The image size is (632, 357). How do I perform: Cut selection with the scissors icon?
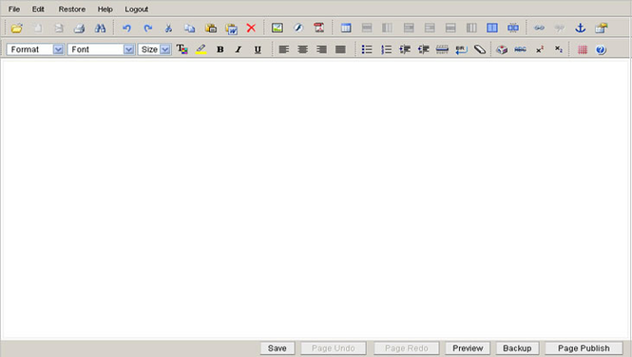pos(168,28)
